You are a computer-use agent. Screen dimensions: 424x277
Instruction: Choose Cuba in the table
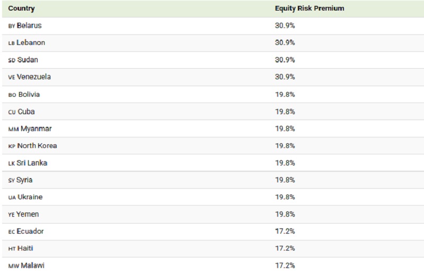pyautogui.click(x=26, y=112)
